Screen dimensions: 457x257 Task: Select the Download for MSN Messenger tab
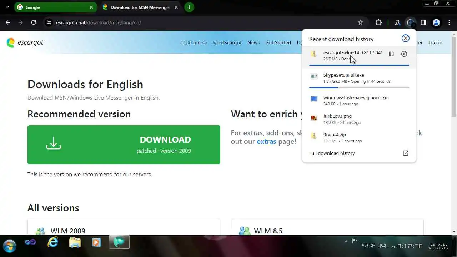(140, 7)
